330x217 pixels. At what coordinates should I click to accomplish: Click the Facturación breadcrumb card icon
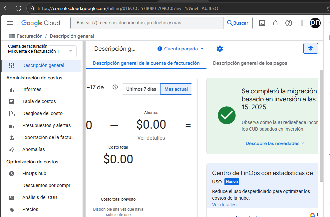coord(12,36)
